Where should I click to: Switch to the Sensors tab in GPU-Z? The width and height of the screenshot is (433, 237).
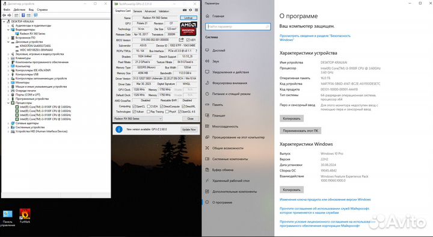coord(138,11)
